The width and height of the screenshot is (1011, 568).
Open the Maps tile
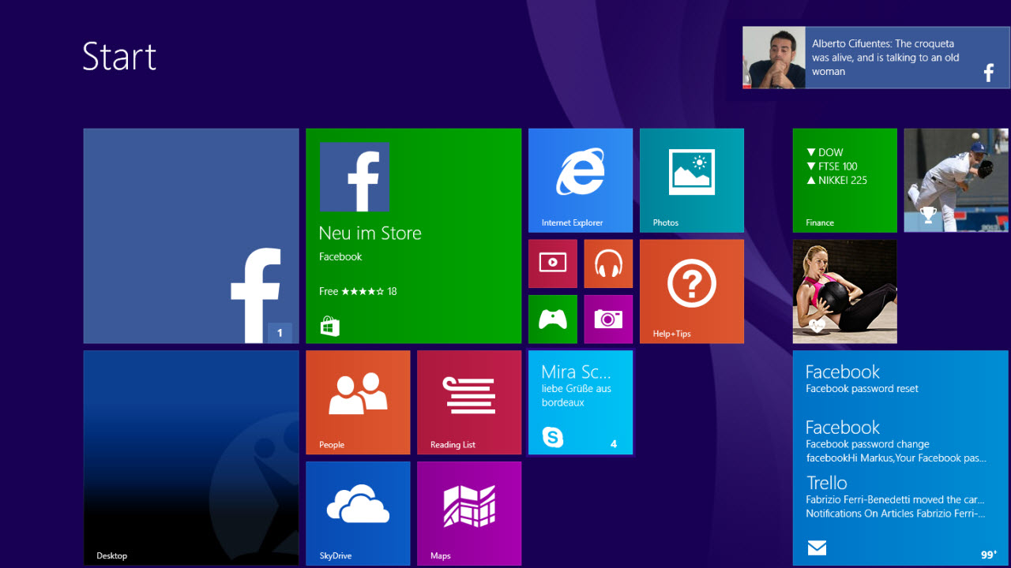pos(469,514)
